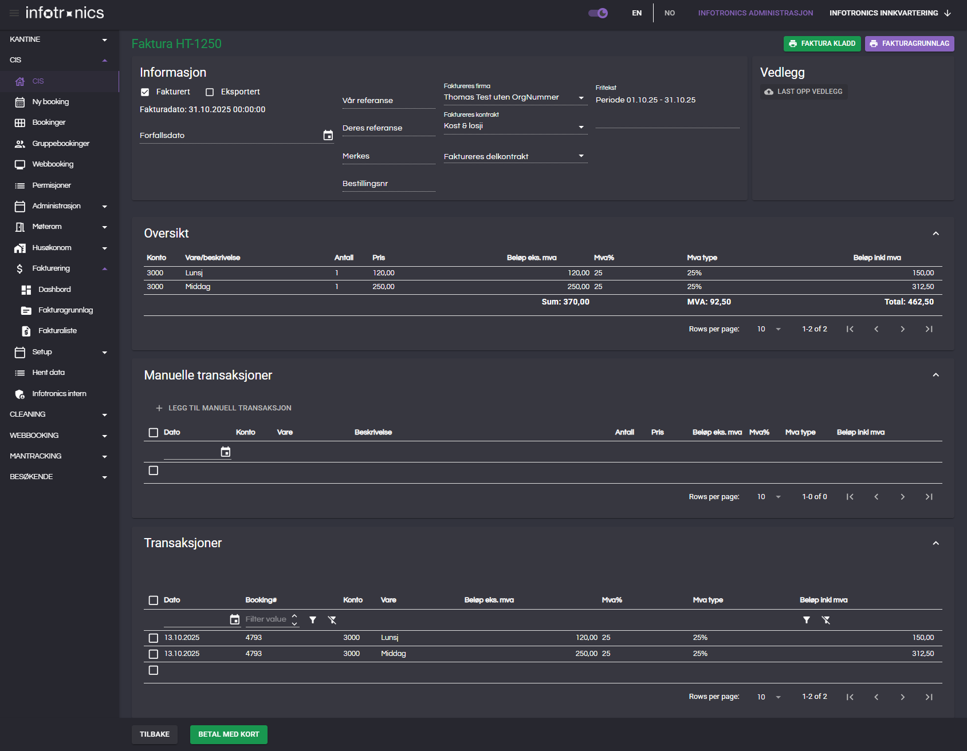This screenshot has height=751, width=967.
Task: Go to the Oversikt table's last page
Action: tap(929, 329)
